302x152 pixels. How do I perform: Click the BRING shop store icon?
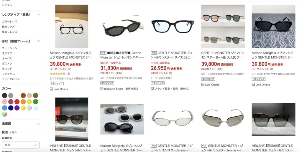click(152, 89)
